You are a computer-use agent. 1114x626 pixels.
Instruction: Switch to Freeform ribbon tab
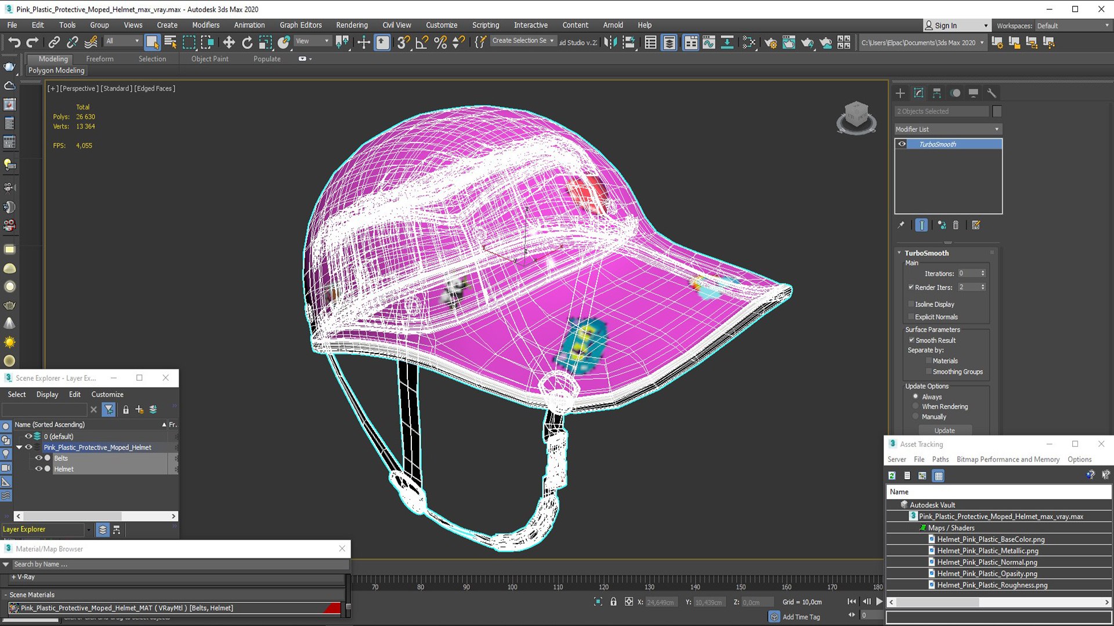[100, 59]
